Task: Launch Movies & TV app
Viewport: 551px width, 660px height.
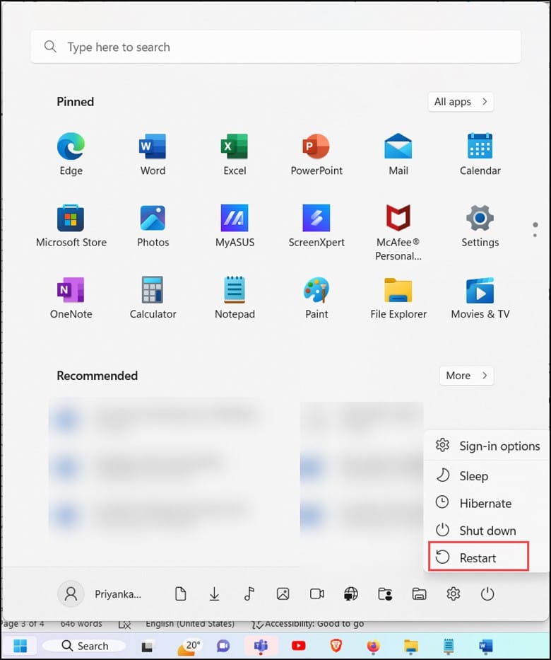Action: click(480, 298)
